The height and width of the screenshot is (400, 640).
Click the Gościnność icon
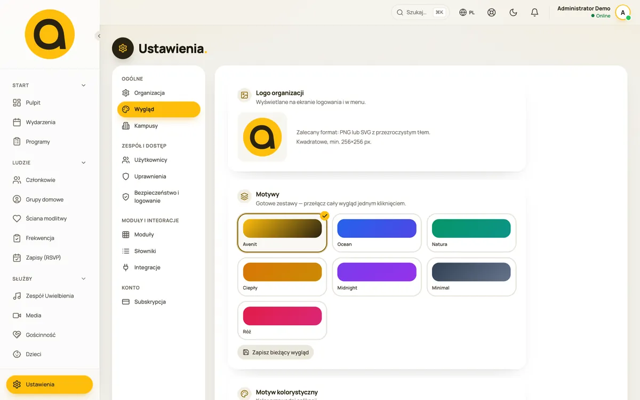click(17, 335)
